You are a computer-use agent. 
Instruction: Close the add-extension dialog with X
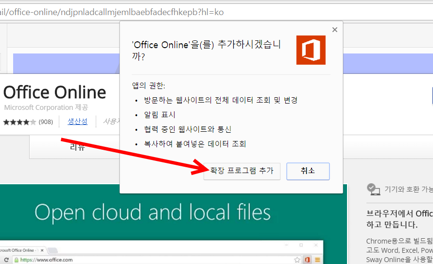click(335, 30)
